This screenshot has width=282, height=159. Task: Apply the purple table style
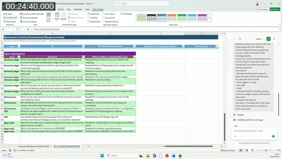[x=202, y=18]
